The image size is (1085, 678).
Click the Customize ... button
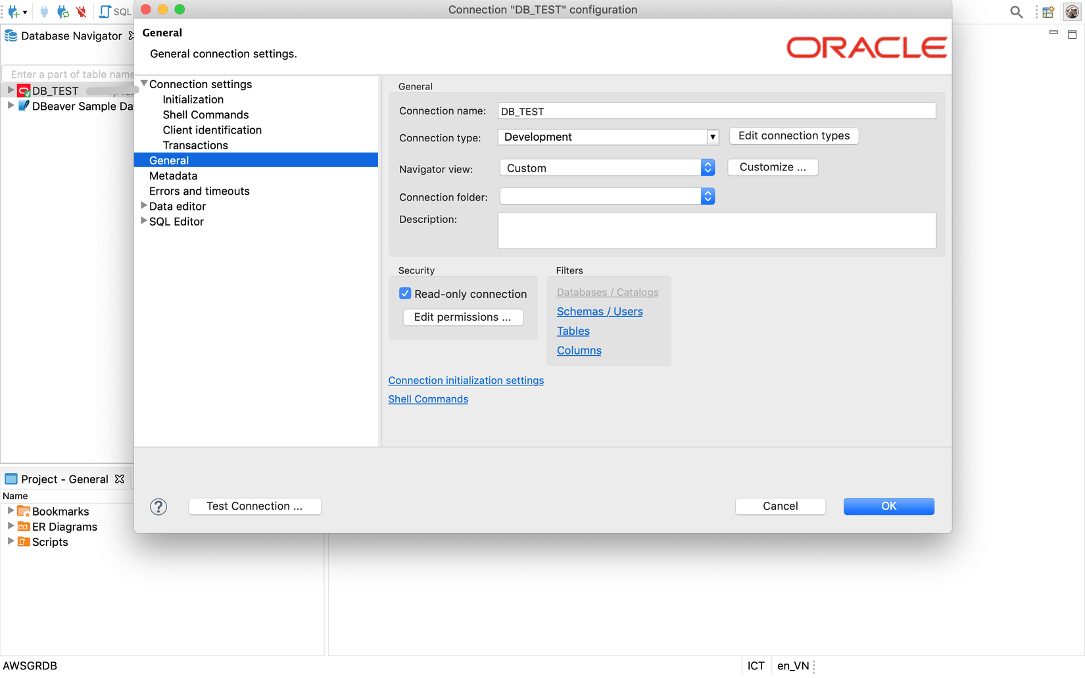pos(773,167)
